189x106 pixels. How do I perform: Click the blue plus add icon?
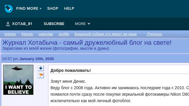click(x=41, y=68)
